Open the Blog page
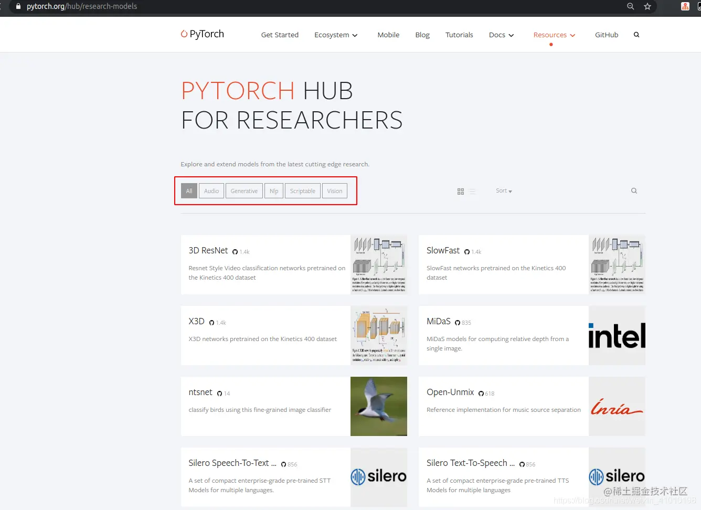This screenshot has height=510, width=701. pos(422,35)
